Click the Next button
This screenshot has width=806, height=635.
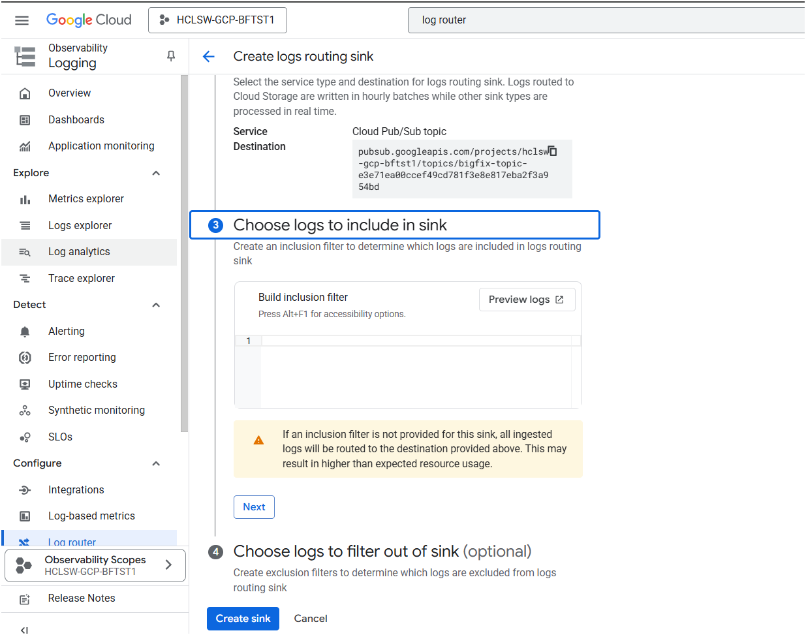(x=254, y=507)
